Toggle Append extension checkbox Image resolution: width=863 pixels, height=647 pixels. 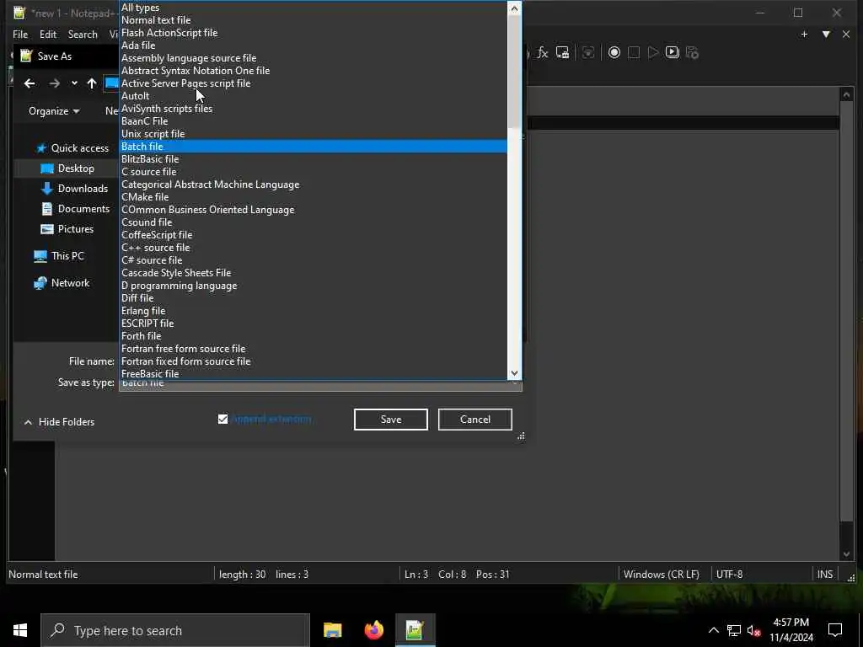tap(222, 420)
